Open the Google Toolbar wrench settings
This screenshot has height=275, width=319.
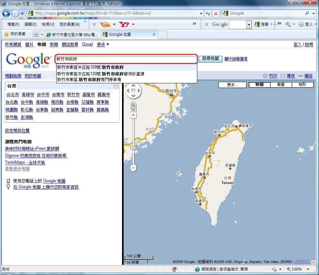pos(288,24)
